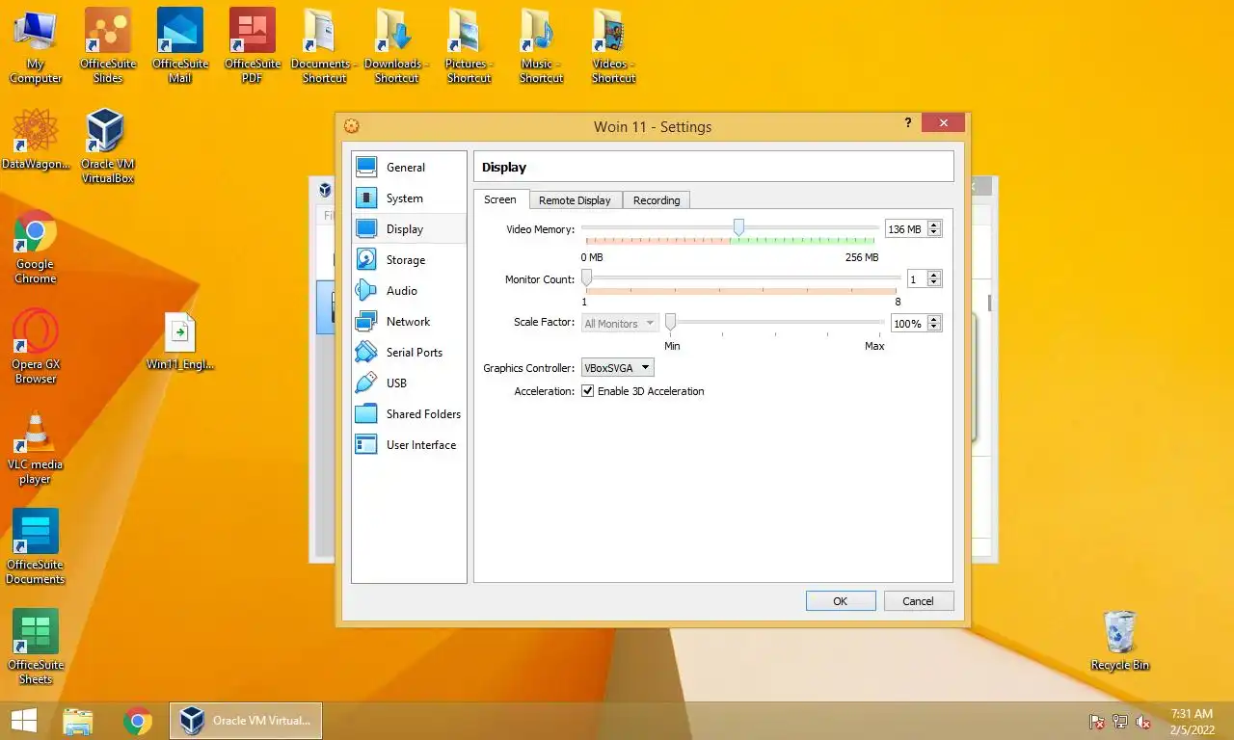This screenshot has width=1234, height=740.
Task: Toggle Enable 3D Acceleration checkbox
Action: click(x=587, y=391)
